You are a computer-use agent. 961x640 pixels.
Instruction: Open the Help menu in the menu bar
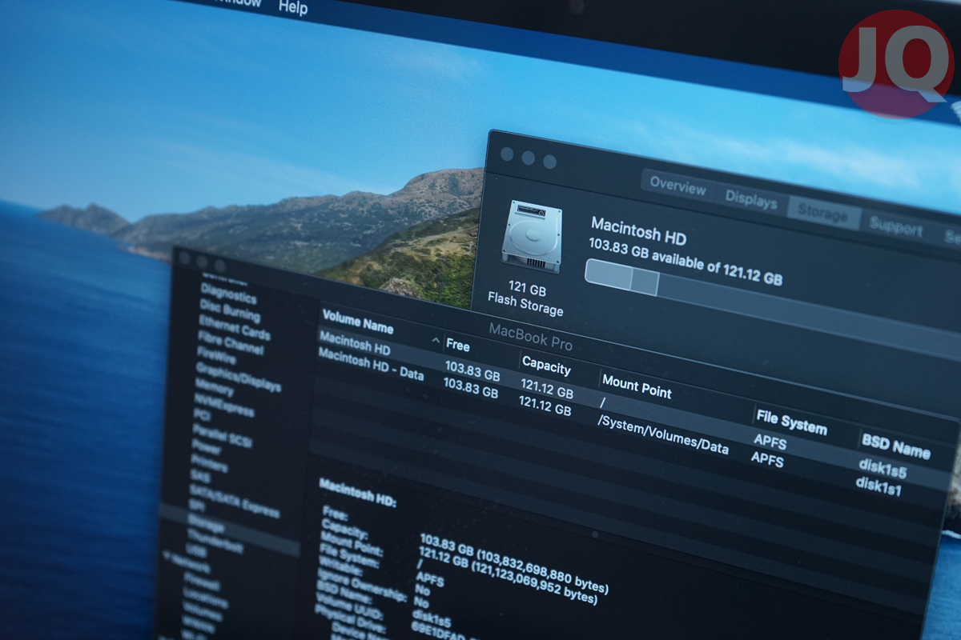point(293,7)
